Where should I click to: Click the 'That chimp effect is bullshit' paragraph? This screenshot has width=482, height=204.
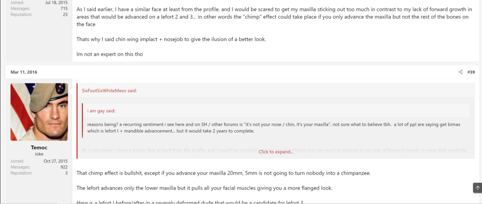pyautogui.click(x=224, y=173)
